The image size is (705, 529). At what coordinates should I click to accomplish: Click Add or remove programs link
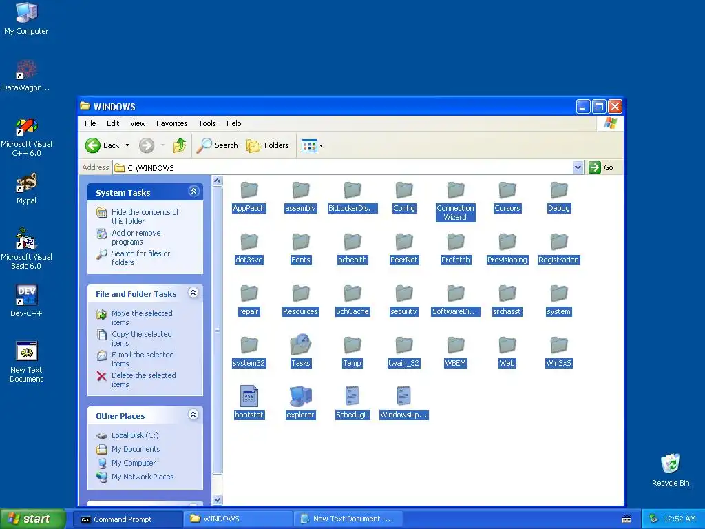point(136,237)
